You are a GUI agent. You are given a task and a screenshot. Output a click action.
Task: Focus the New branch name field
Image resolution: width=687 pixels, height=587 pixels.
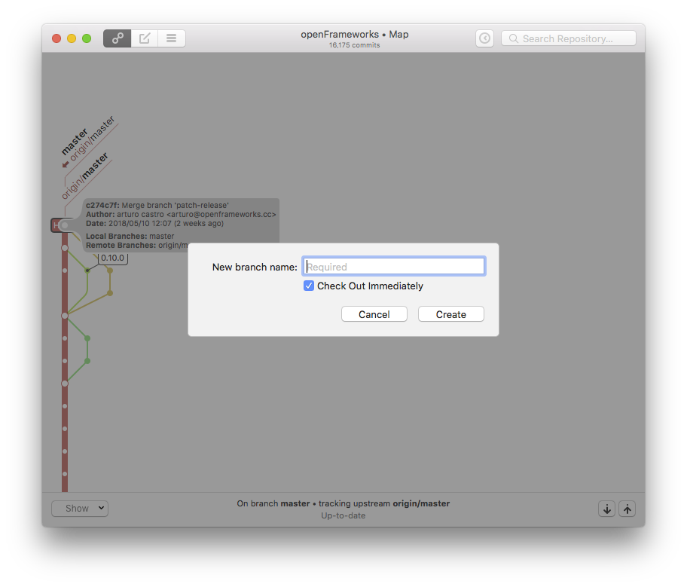point(393,267)
